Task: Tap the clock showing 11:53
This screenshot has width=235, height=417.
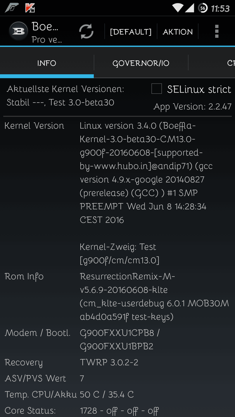Action: point(220,8)
